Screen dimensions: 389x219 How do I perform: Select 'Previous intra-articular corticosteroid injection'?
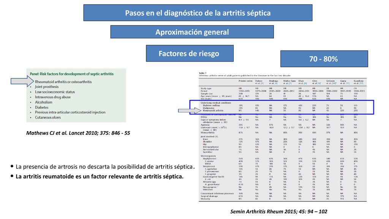pos(70,112)
